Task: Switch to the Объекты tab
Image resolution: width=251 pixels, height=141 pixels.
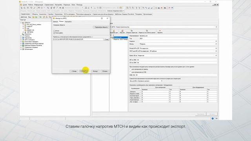Action: [x=35, y=14]
